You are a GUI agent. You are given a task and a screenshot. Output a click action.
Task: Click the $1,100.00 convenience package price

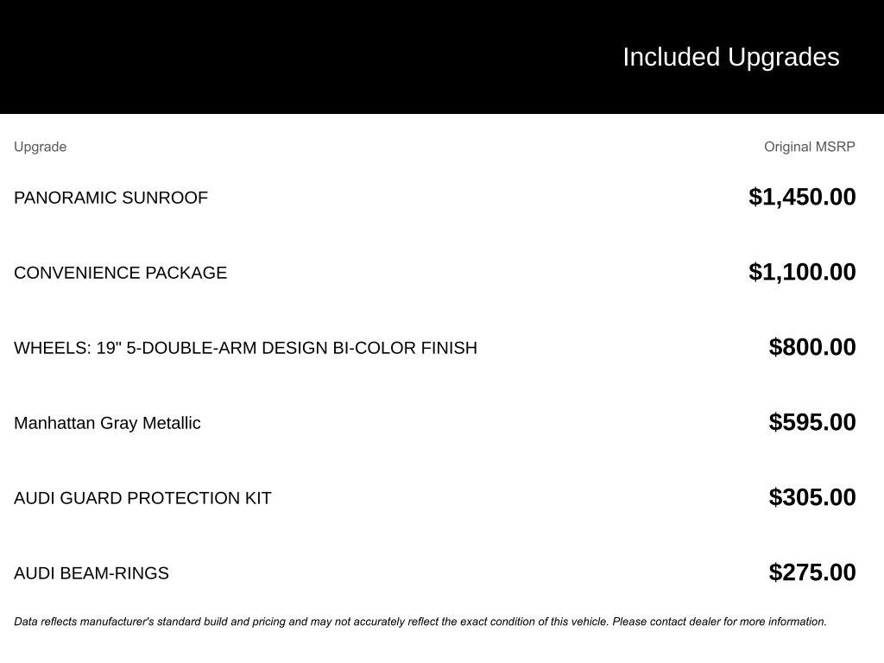(x=802, y=272)
